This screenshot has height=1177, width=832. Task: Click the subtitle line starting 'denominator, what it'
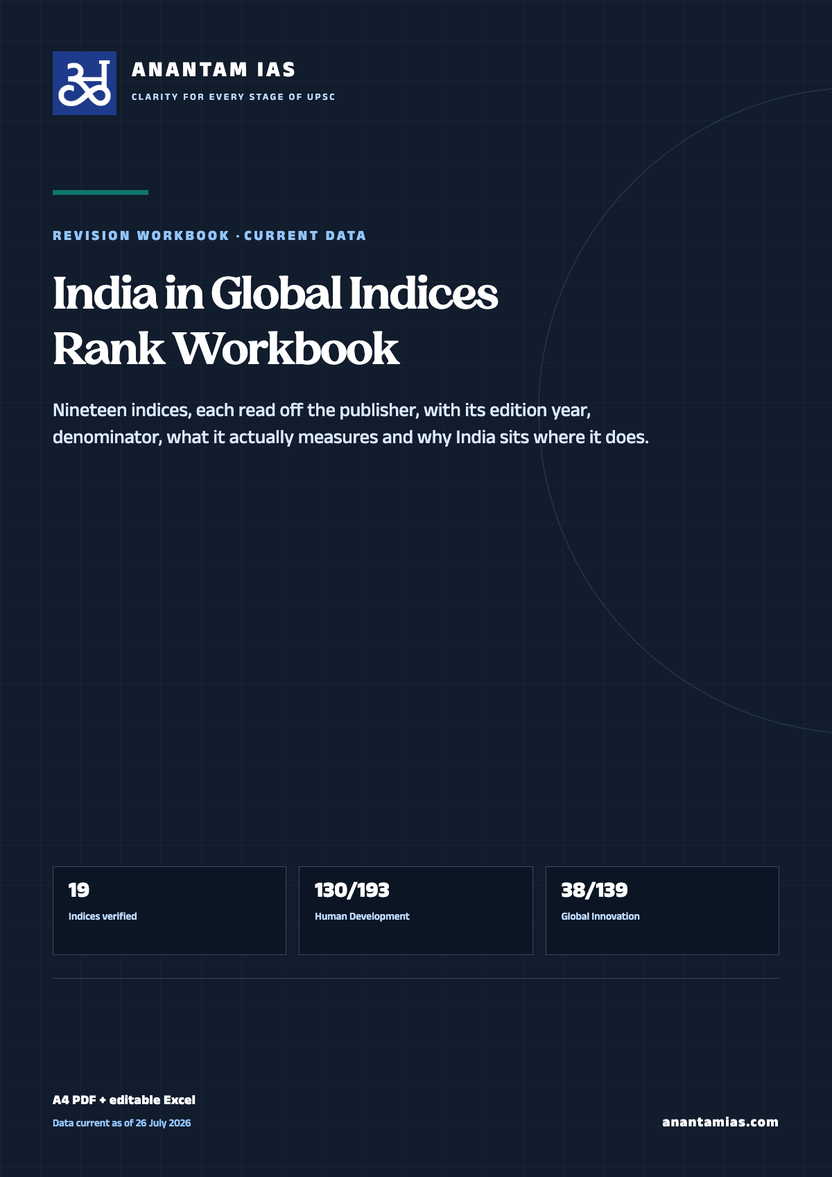351,438
